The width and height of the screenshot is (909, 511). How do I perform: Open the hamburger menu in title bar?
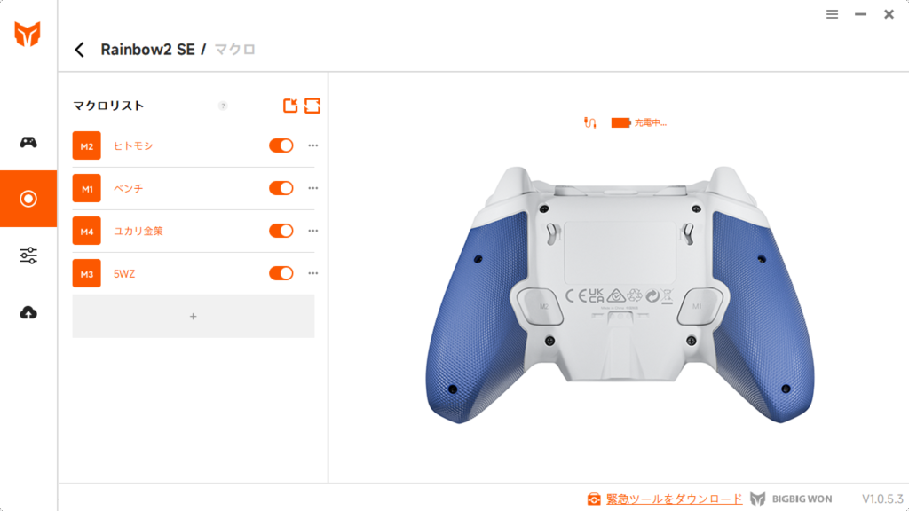[x=832, y=14]
